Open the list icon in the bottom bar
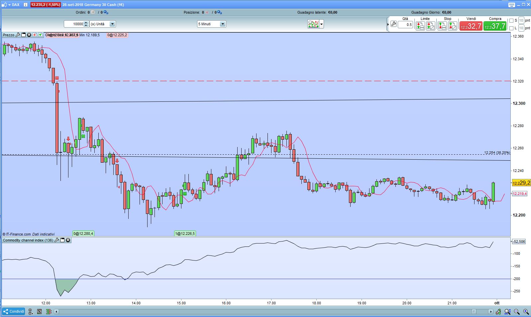The image size is (531, 317). [x=40, y=312]
